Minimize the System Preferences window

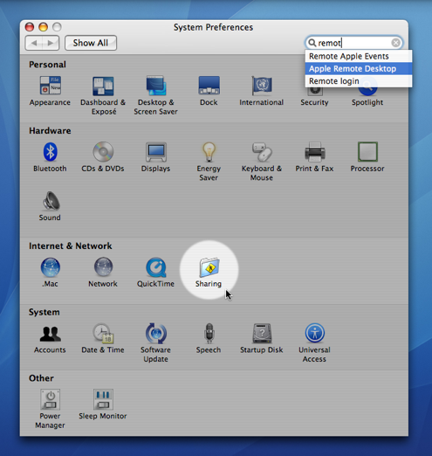click(44, 27)
